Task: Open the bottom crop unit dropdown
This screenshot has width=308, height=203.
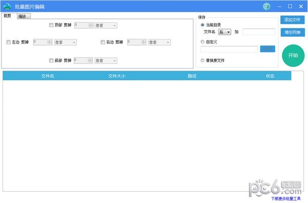Action: pyautogui.click(x=106, y=61)
